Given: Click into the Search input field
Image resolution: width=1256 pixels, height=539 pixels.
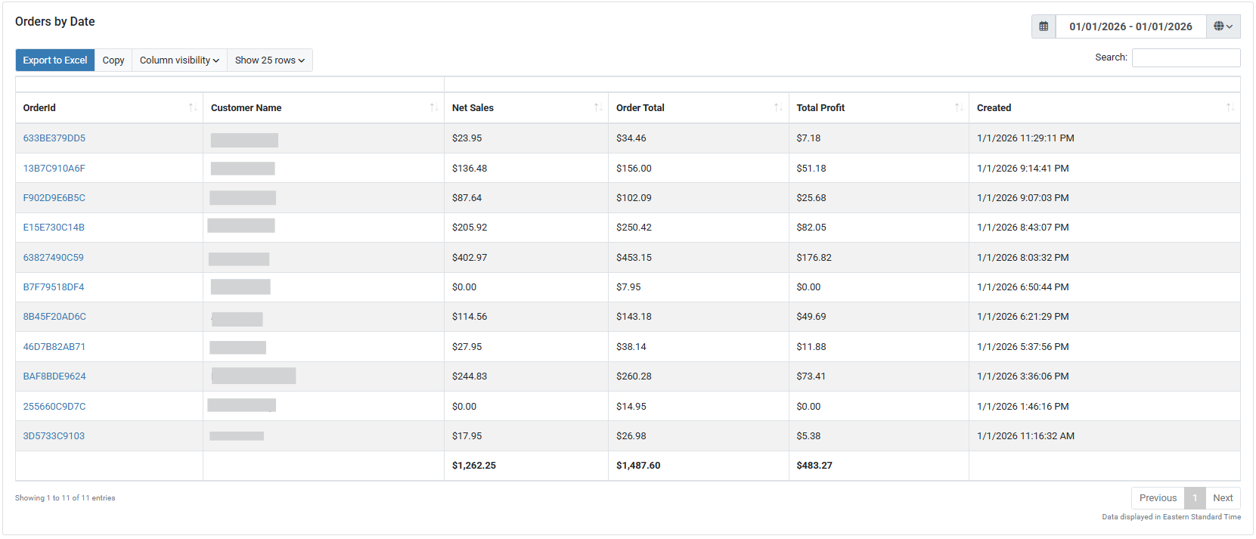Looking at the screenshot, I should coord(1185,57).
